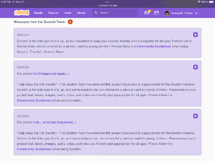Dismiss the Hazbin Hotel warning message
Viewport: 215px width, 161px height.
[195, 35]
